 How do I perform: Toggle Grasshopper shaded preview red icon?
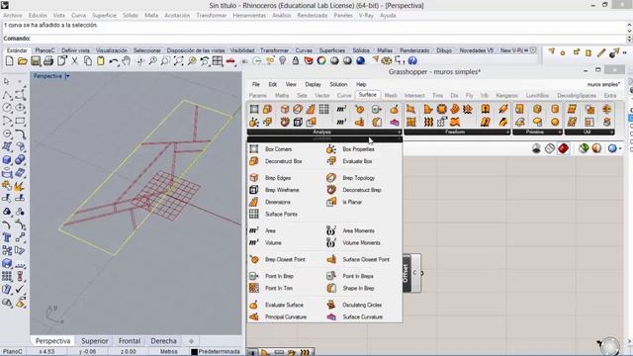point(563,148)
